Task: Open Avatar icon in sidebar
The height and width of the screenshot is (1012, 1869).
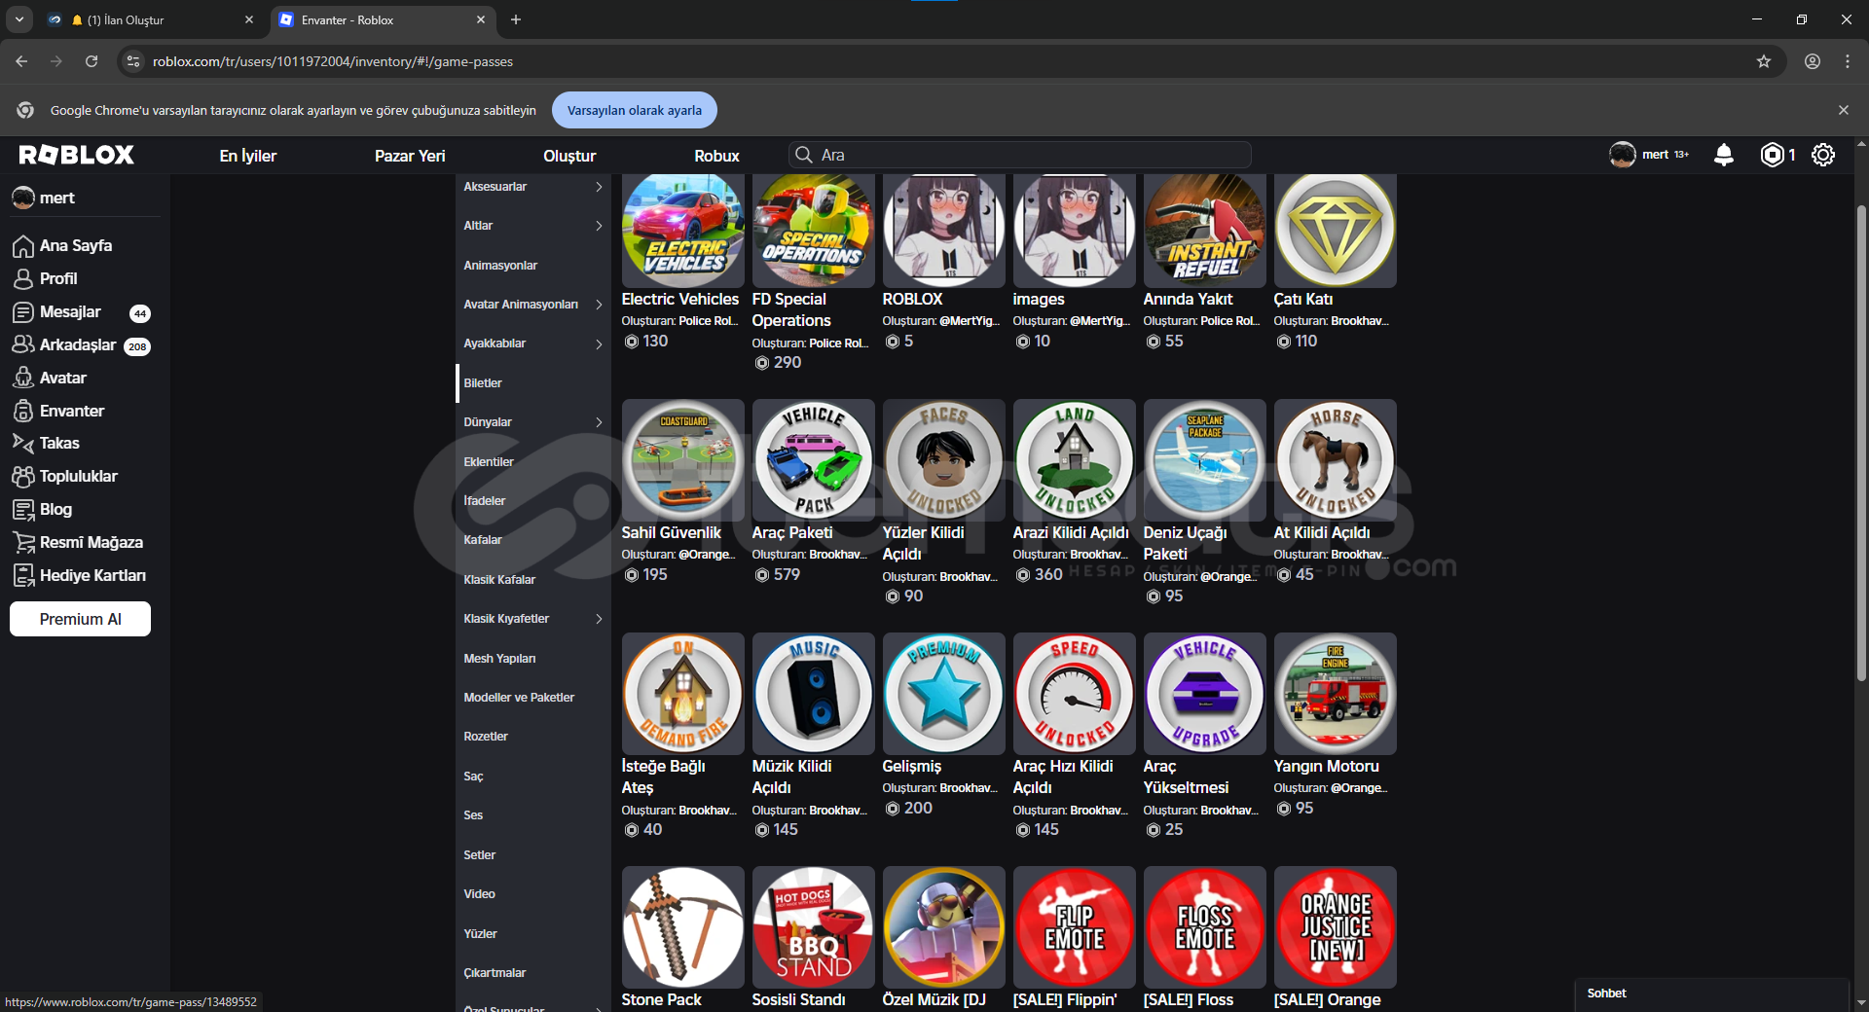Action: pos(23,378)
